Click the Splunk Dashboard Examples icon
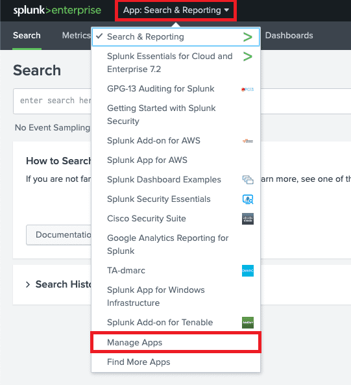The height and width of the screenshot is (385, 351). point(248,180)
